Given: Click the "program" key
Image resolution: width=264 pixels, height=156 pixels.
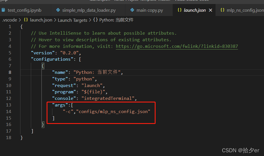Looking at the screenshot, I should pyautogui.click(x=64, y=92).
